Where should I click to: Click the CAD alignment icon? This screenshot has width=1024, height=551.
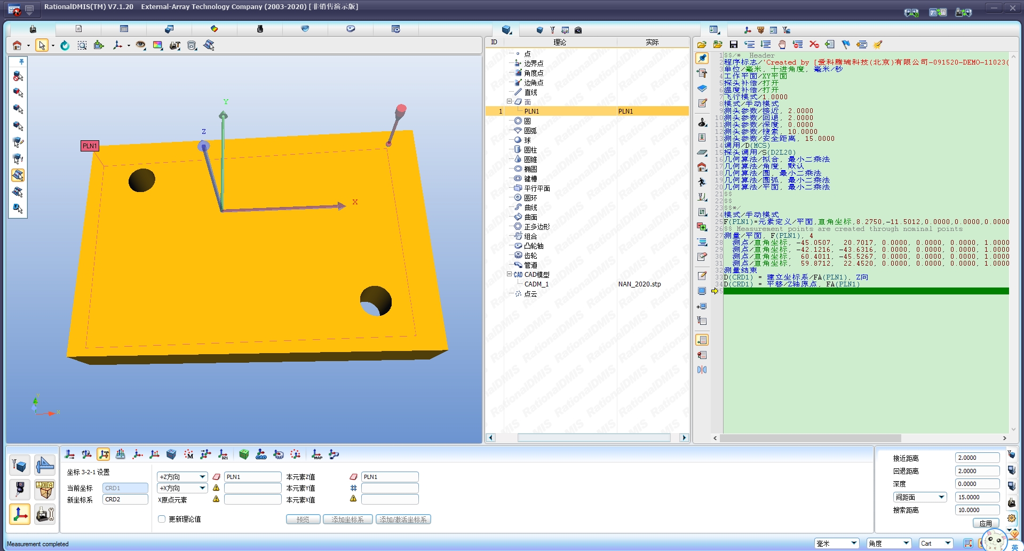(x=261, y=454)
